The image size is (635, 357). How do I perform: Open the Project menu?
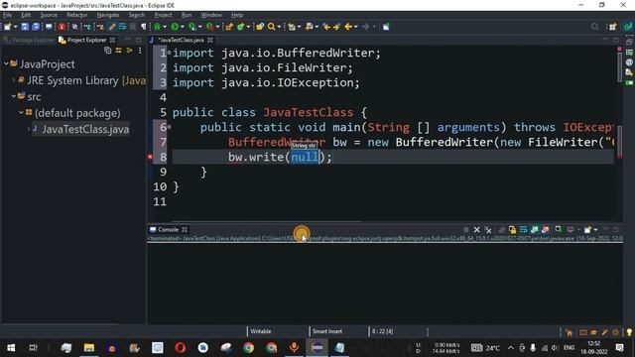[x=163, y=15]
